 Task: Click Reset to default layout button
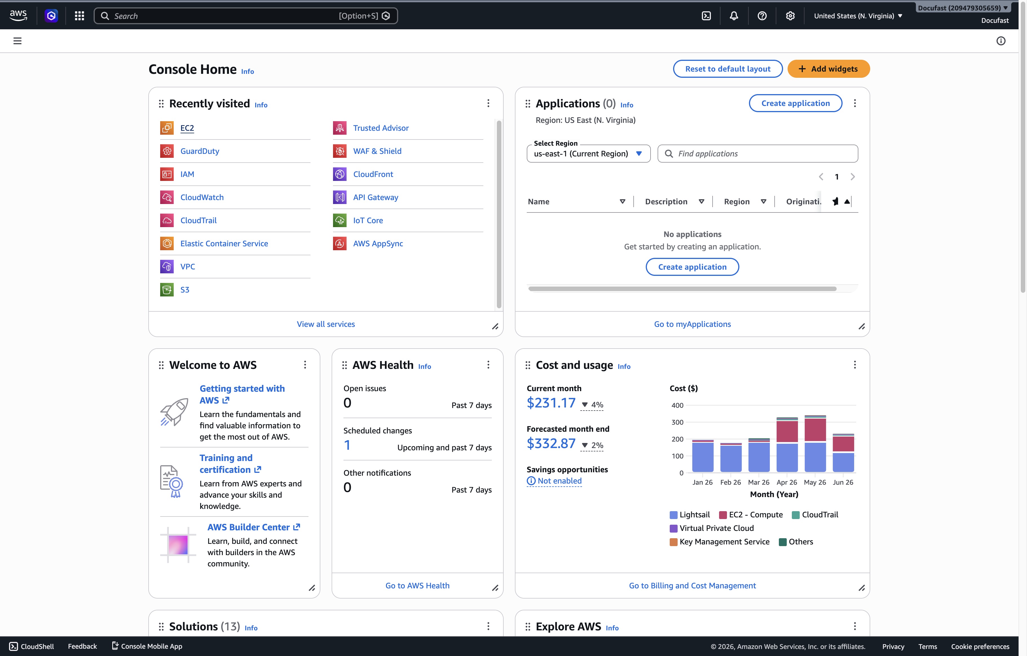(728, 69)
